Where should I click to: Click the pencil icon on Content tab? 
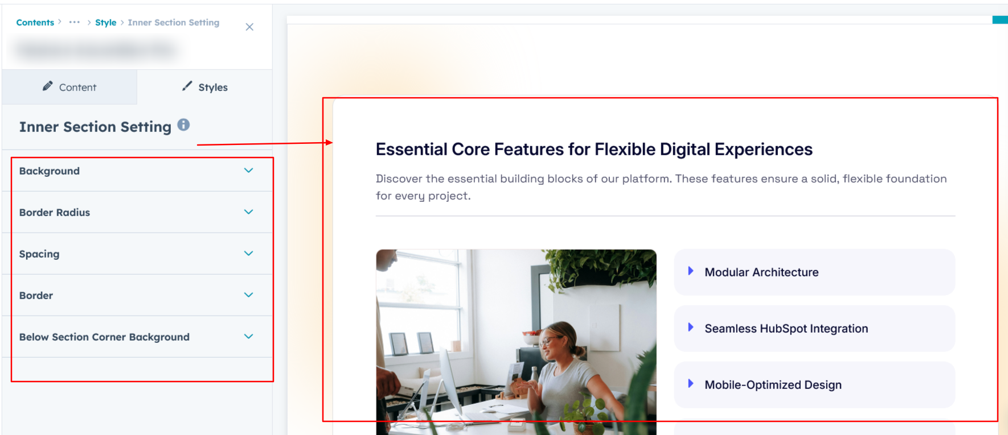click(x=48, y=86)
